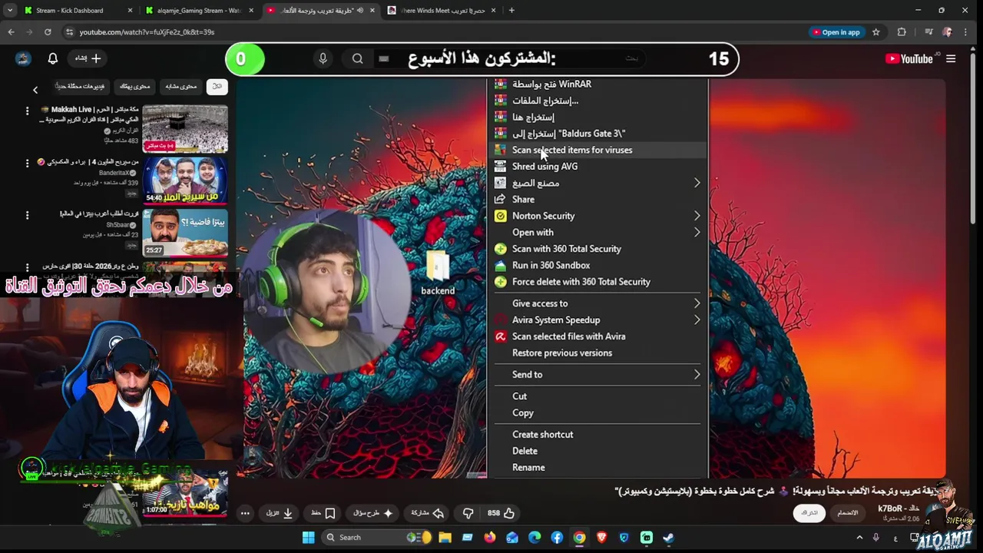Open Brave browser from taskbar

[x=601, y=538]
